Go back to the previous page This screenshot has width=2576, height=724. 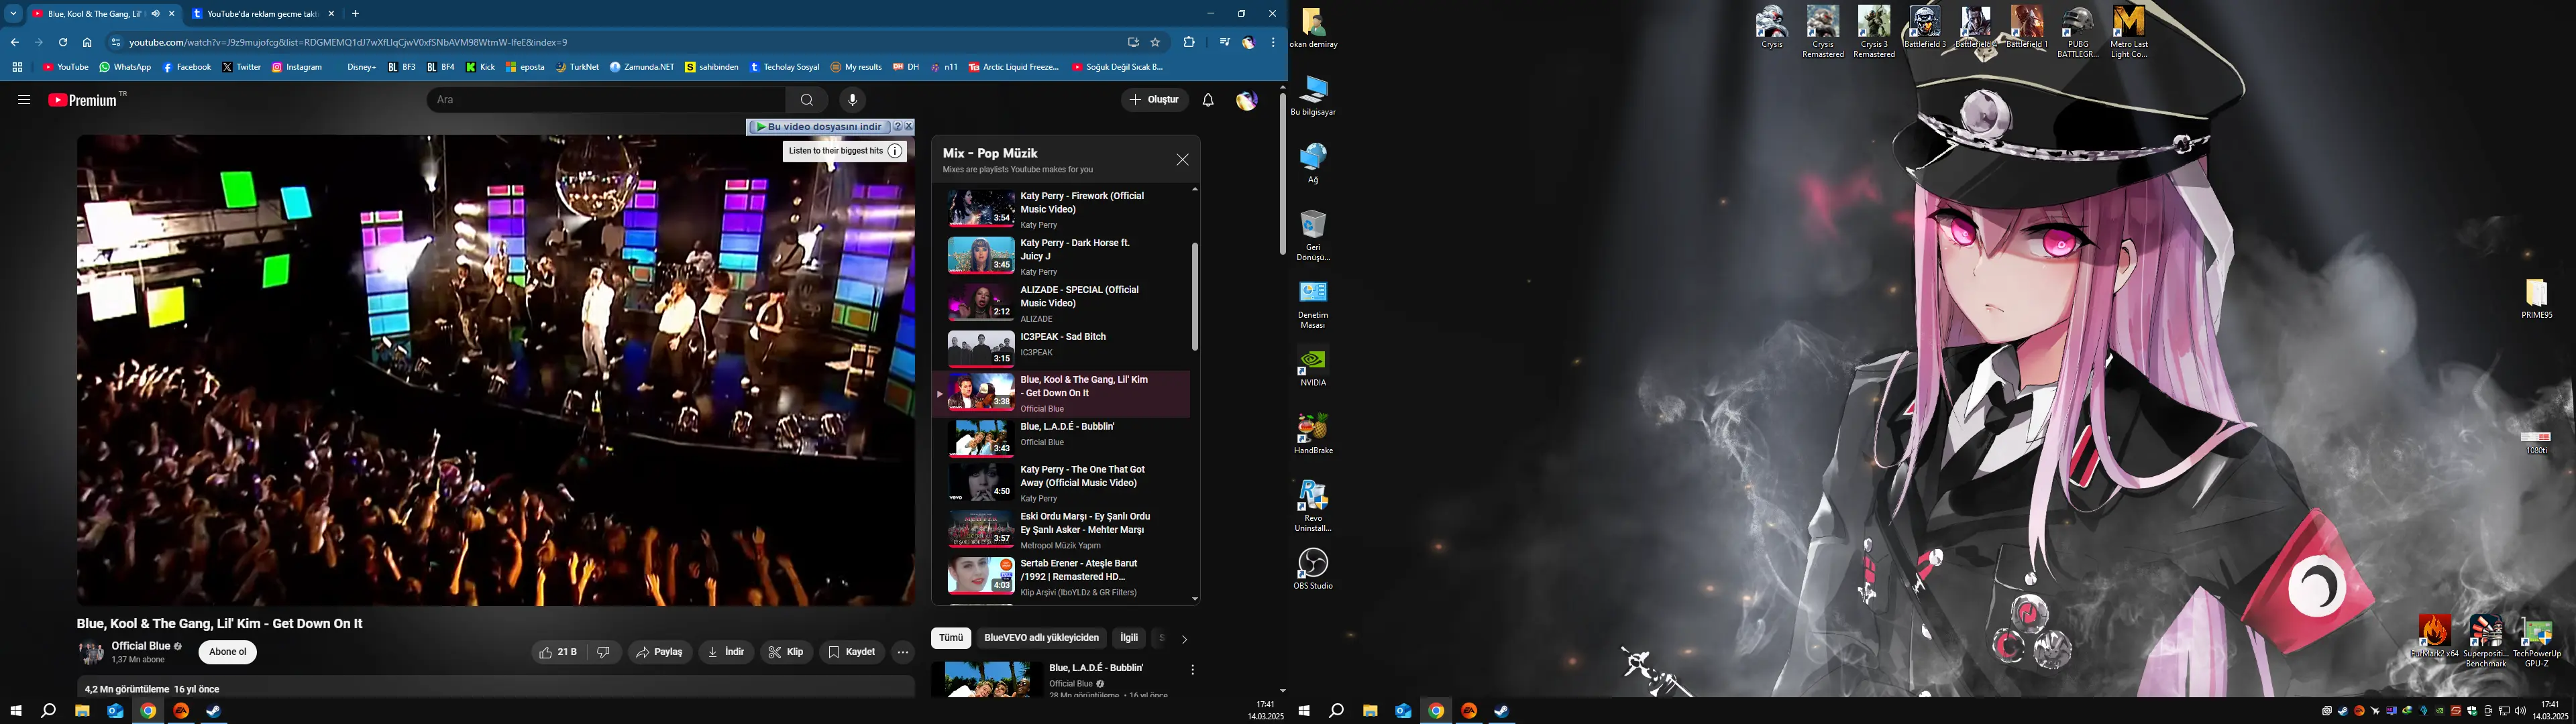15,42
